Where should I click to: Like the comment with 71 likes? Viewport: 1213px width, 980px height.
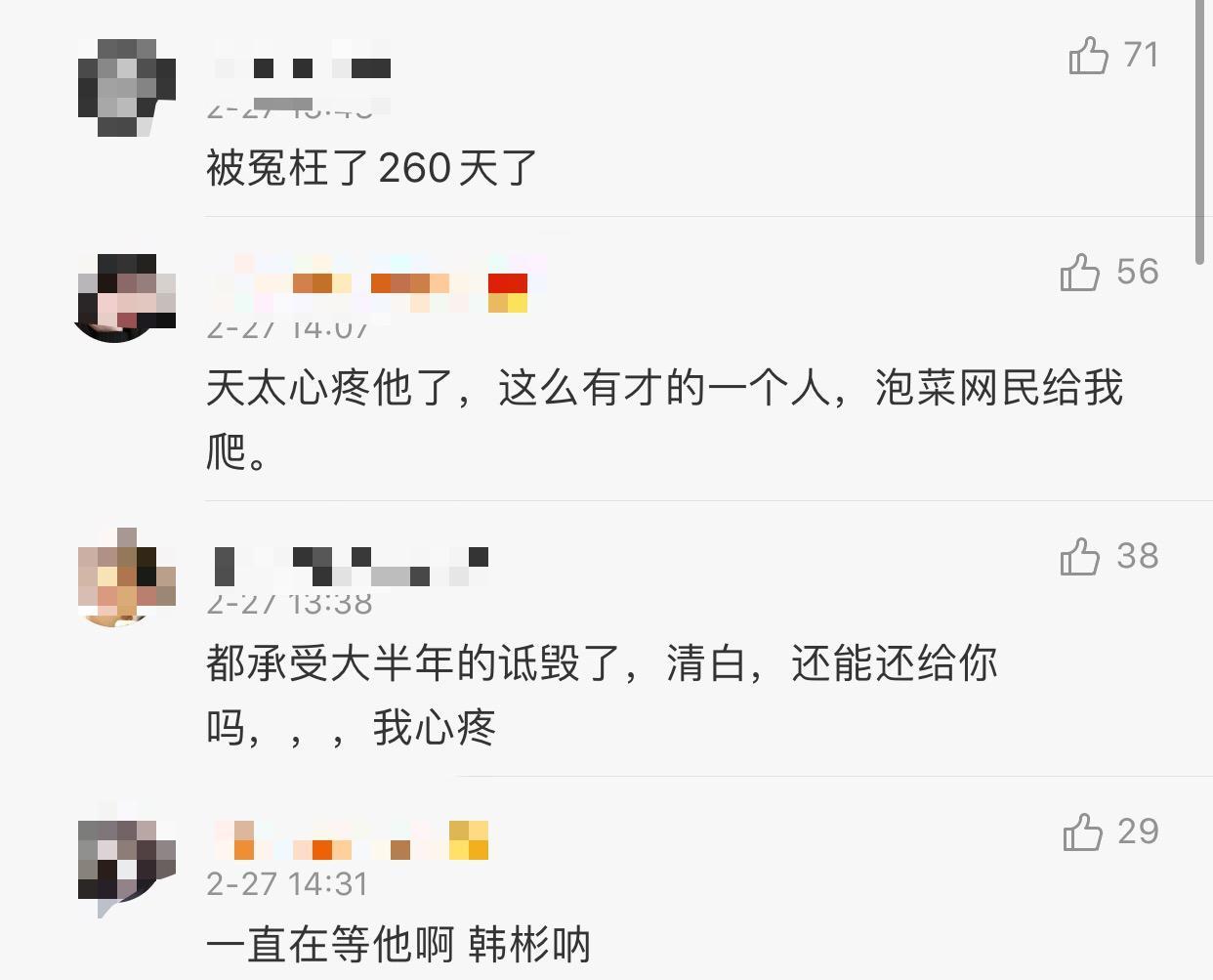pyautogui.click(x=1088, y=55)
